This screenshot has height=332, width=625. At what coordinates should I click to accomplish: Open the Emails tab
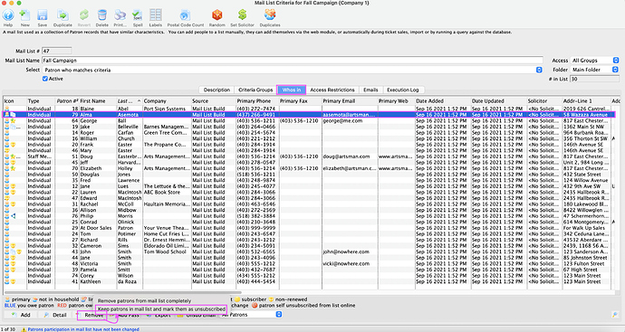[370, 90]
